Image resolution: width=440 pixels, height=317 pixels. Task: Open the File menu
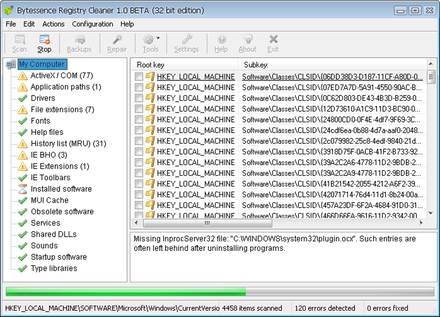click(11, 24)
